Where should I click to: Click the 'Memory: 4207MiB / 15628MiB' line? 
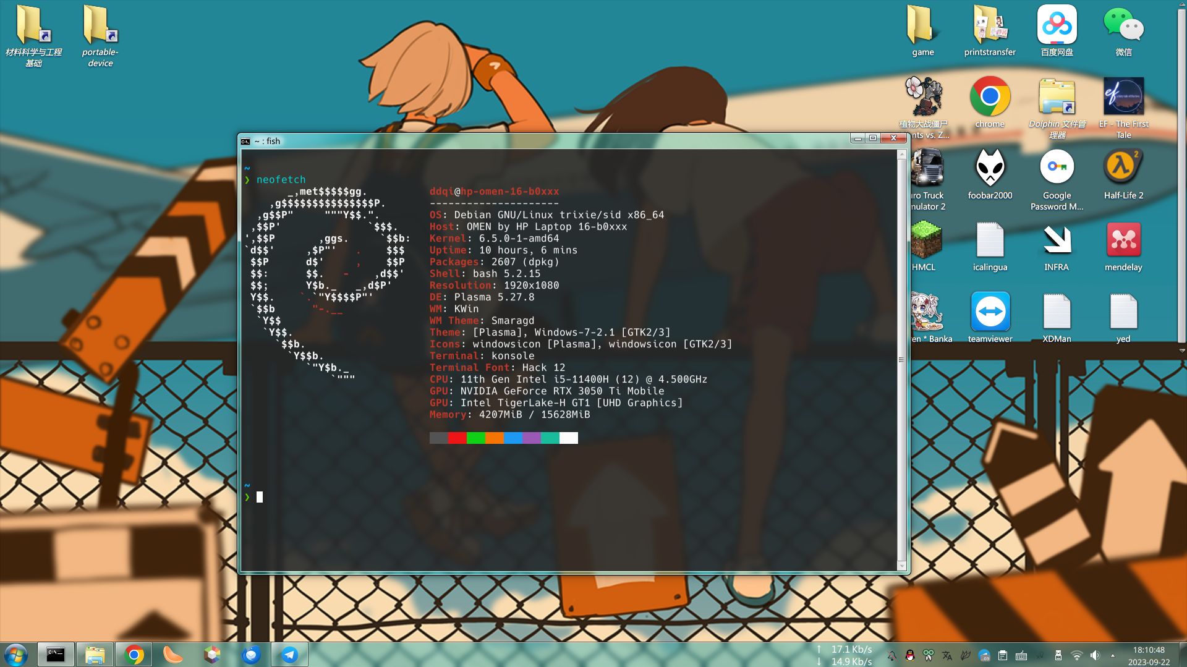tap(509, 415)
